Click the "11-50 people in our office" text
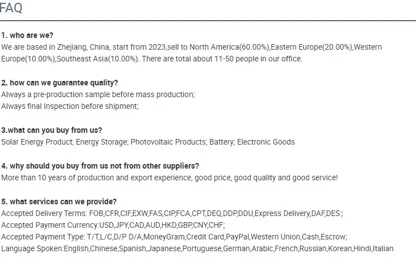The height and width of the screenshot is (259, 416). click(258, 59)
